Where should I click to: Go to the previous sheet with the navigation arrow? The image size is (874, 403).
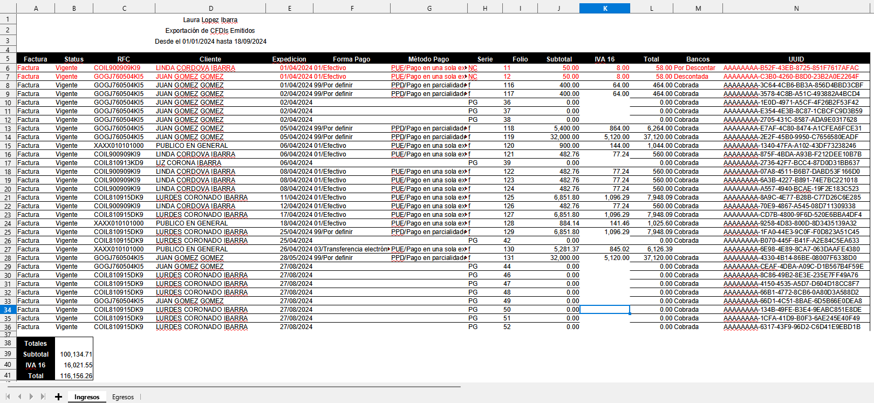point(19,397)
